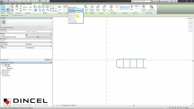
Task: Choose Heavy Lines from subcategory list
Action: pos(76,14)
